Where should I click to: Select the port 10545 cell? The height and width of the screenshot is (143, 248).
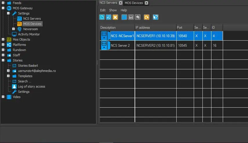click(x=185, y=46)
